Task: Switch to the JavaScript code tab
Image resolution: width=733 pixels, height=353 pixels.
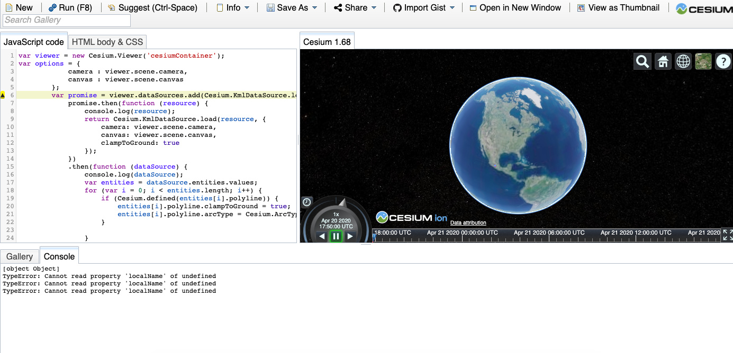Action: pyautogui.click(x=34, y=42)
